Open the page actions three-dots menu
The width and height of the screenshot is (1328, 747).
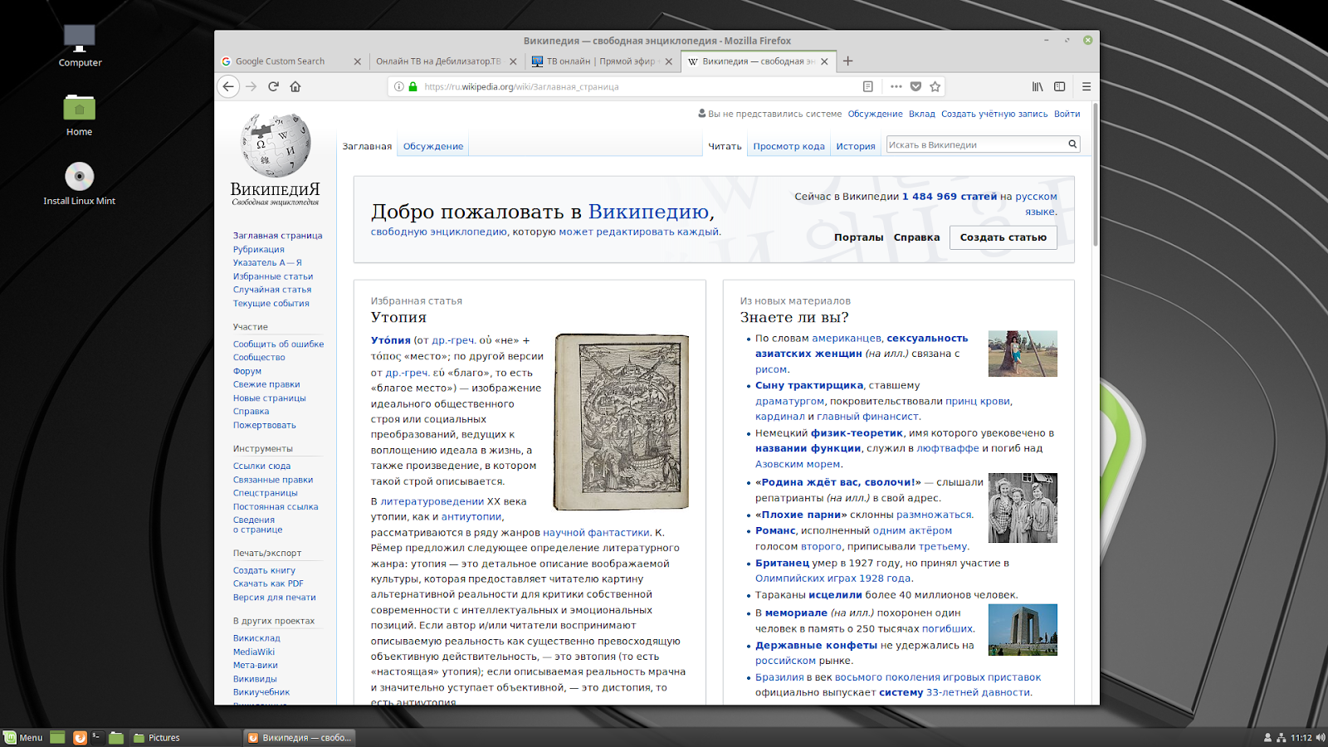896,86
